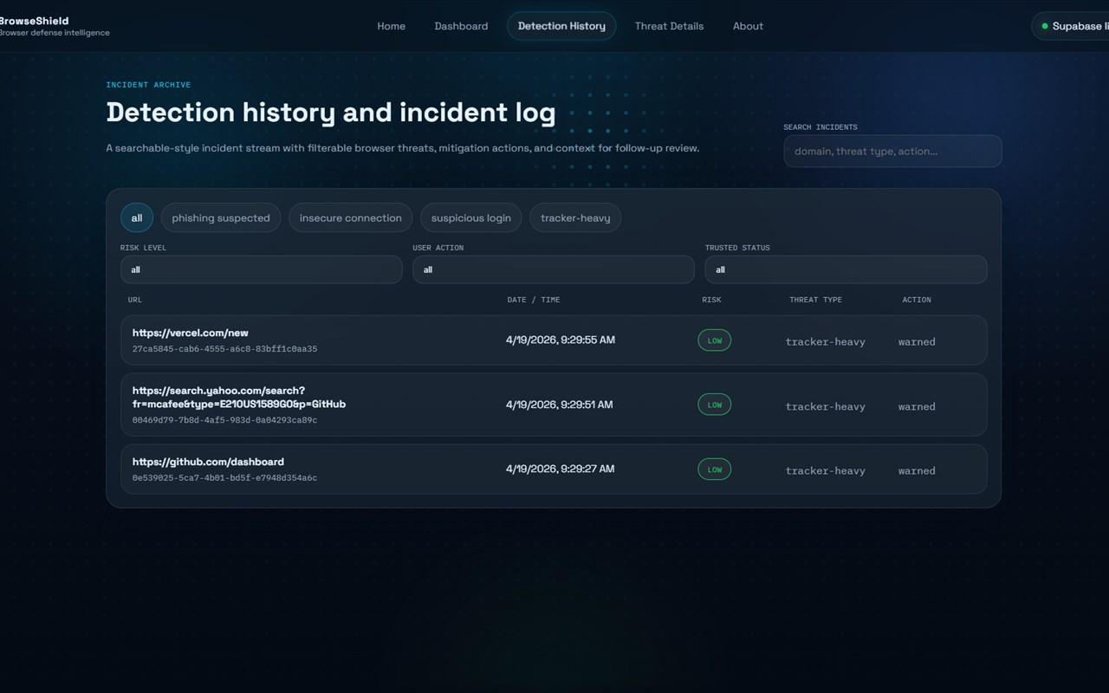Click the Supabase status badge

[x=1071, y=26]
